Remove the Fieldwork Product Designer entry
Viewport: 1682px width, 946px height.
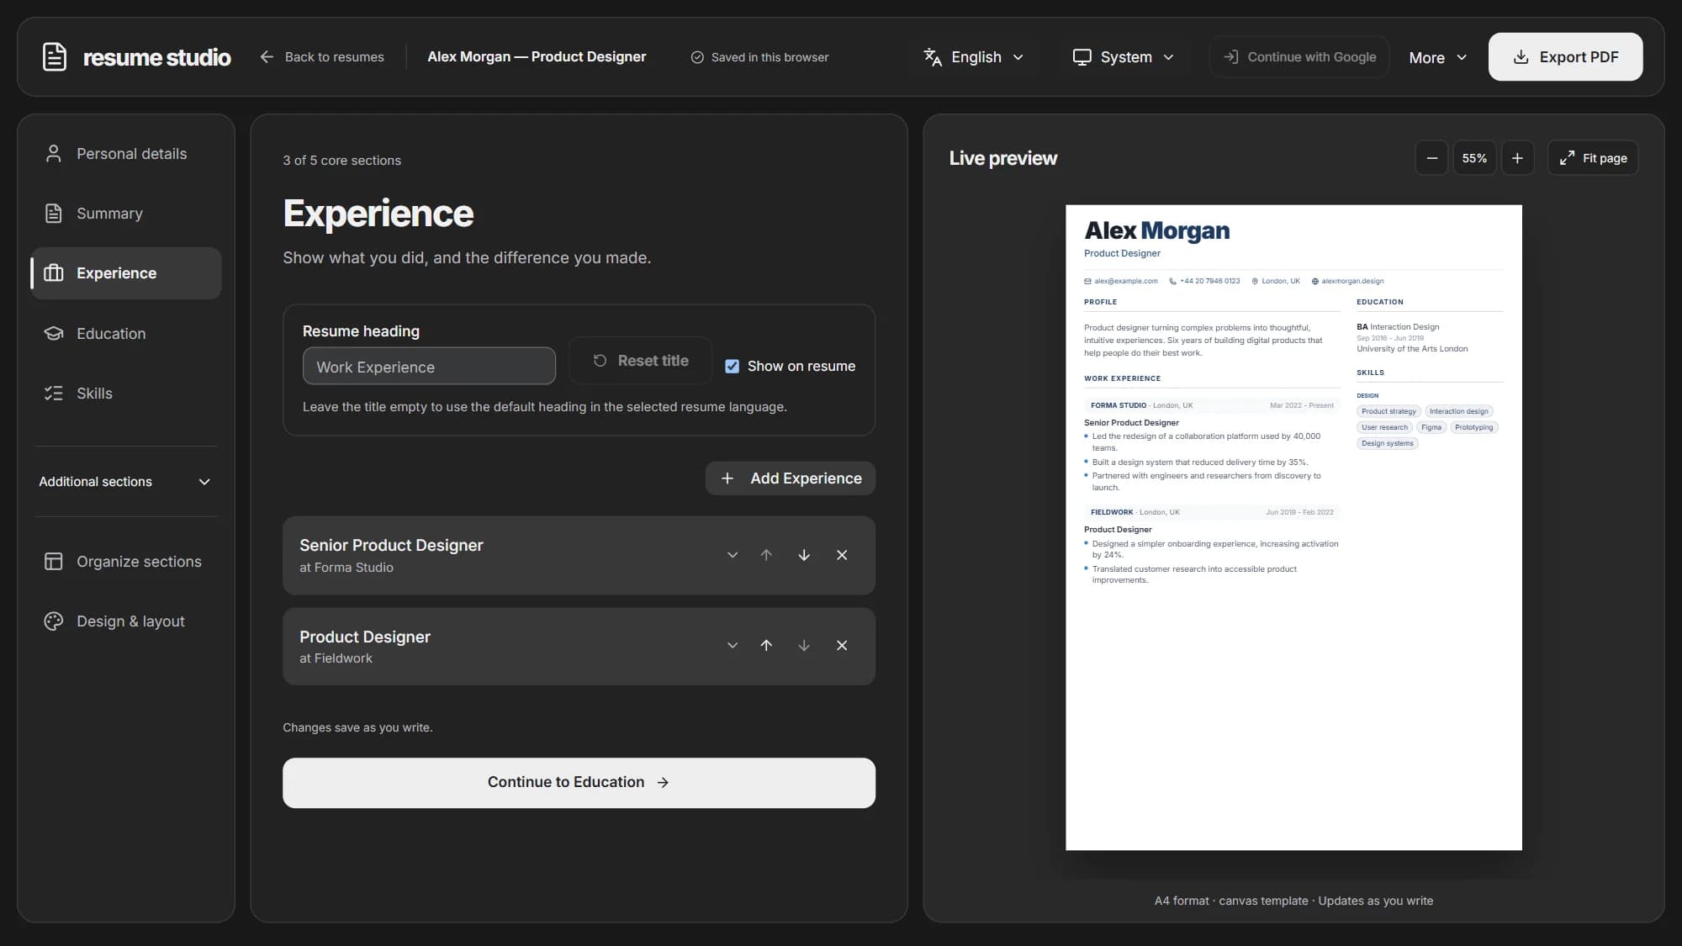click(842, 645)
